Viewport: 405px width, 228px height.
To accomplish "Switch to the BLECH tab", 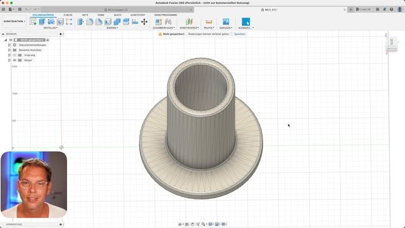I will pyautogui.click(x=118, y=15).
